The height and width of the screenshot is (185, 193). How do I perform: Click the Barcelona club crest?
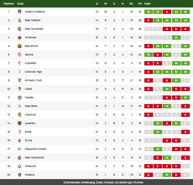[x=20, y=46]
